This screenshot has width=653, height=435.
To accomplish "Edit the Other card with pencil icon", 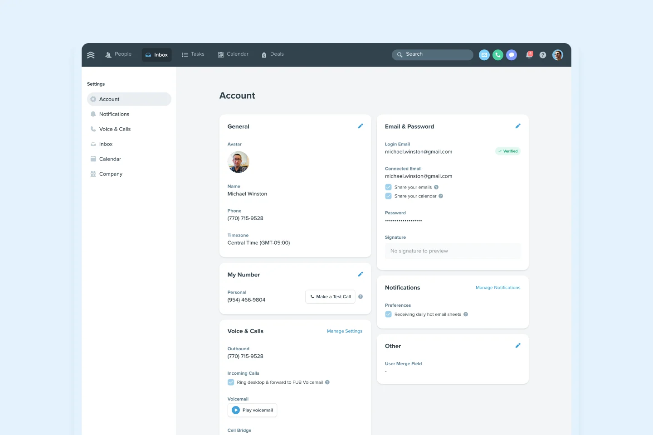I will [x=518, y=345].
